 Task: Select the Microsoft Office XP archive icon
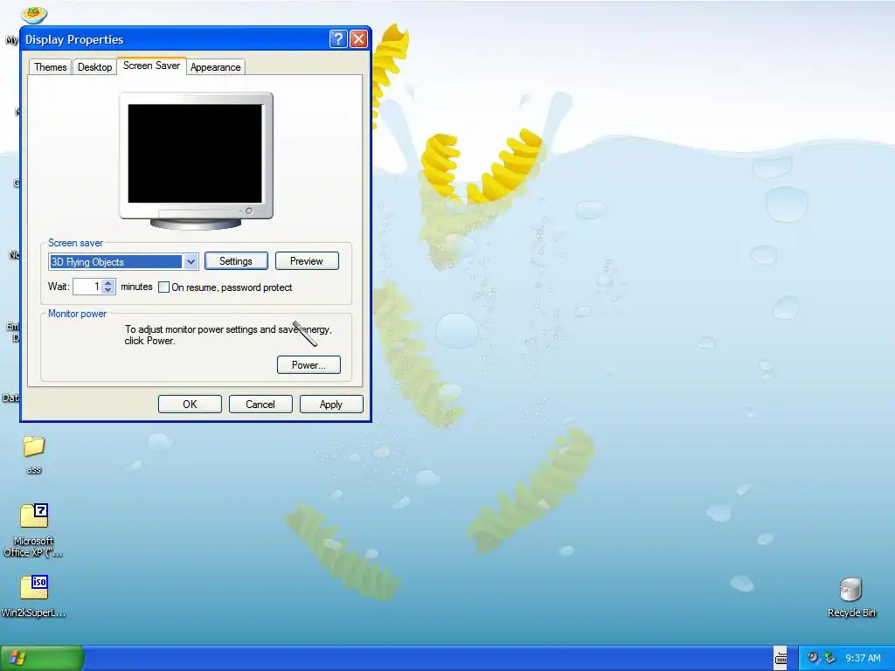[x=34, y=529]
